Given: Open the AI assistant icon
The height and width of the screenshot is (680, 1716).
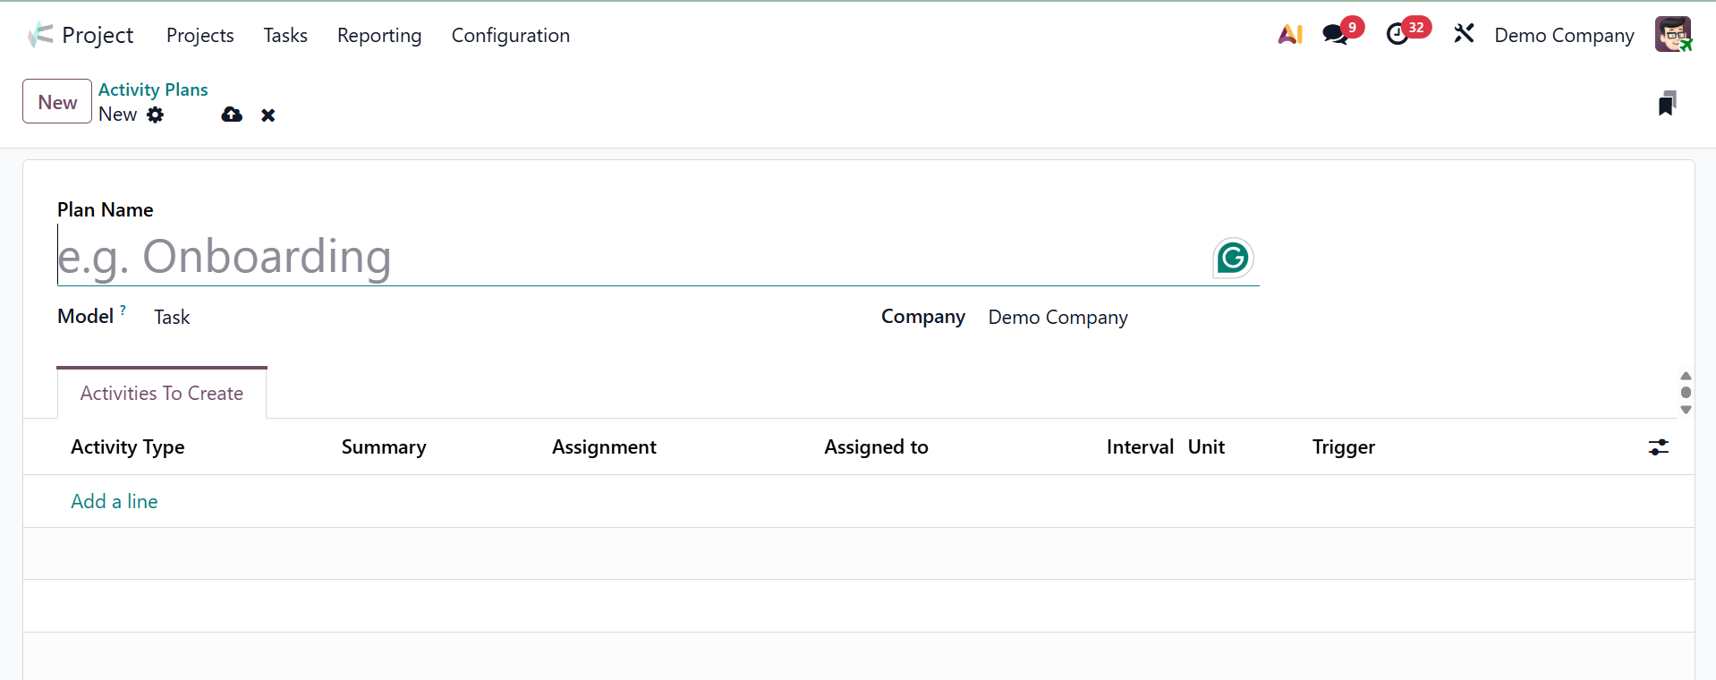Looking at the screenshot, I should point(1289,35).
